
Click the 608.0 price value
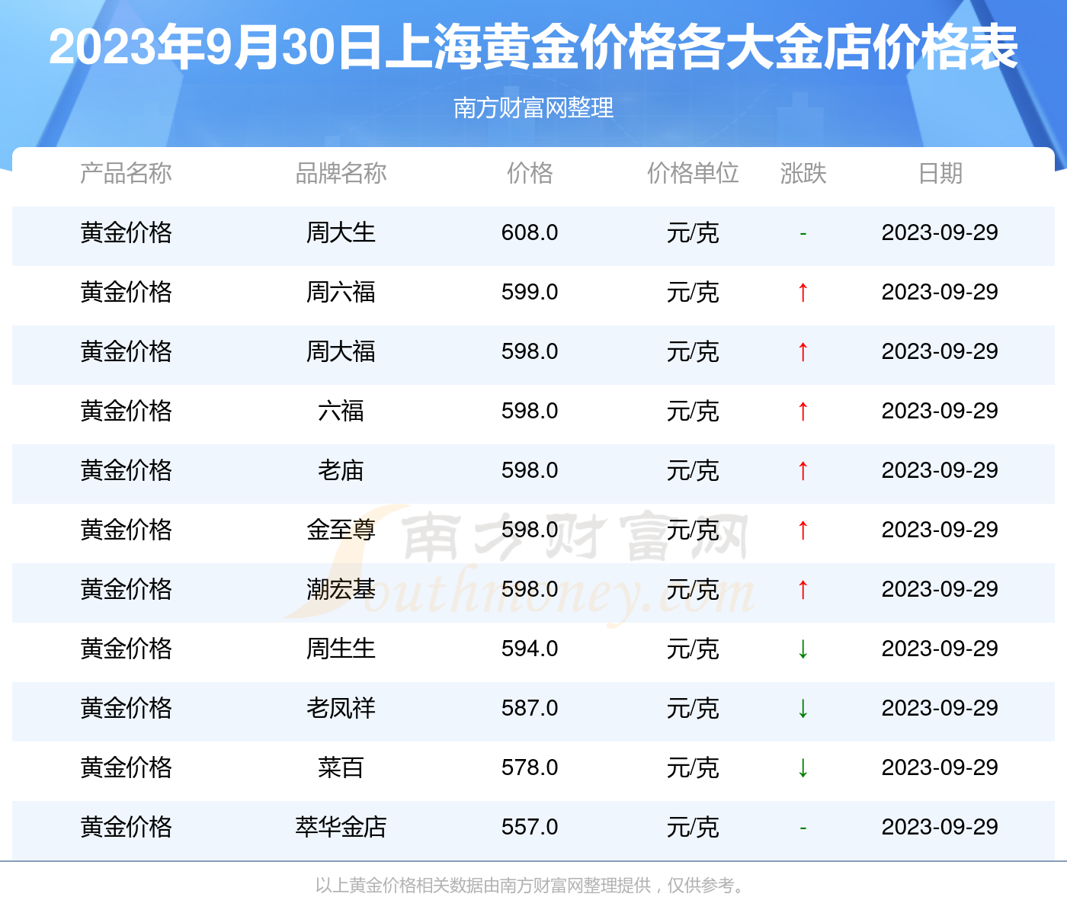530,232
